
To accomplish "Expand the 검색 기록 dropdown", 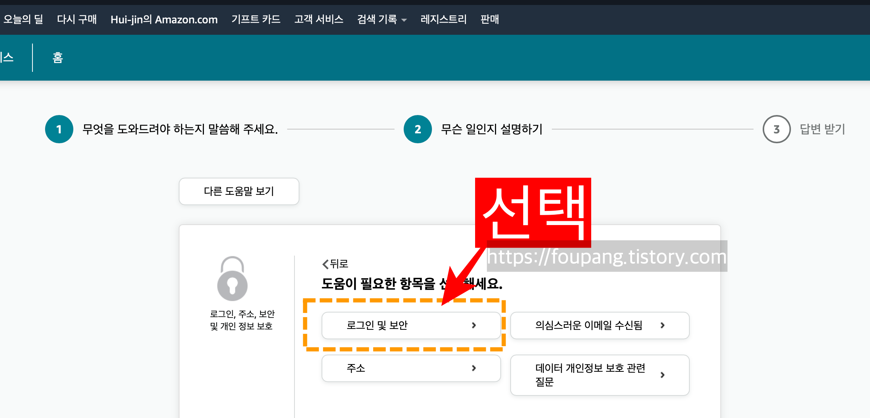I will (382, 19).
